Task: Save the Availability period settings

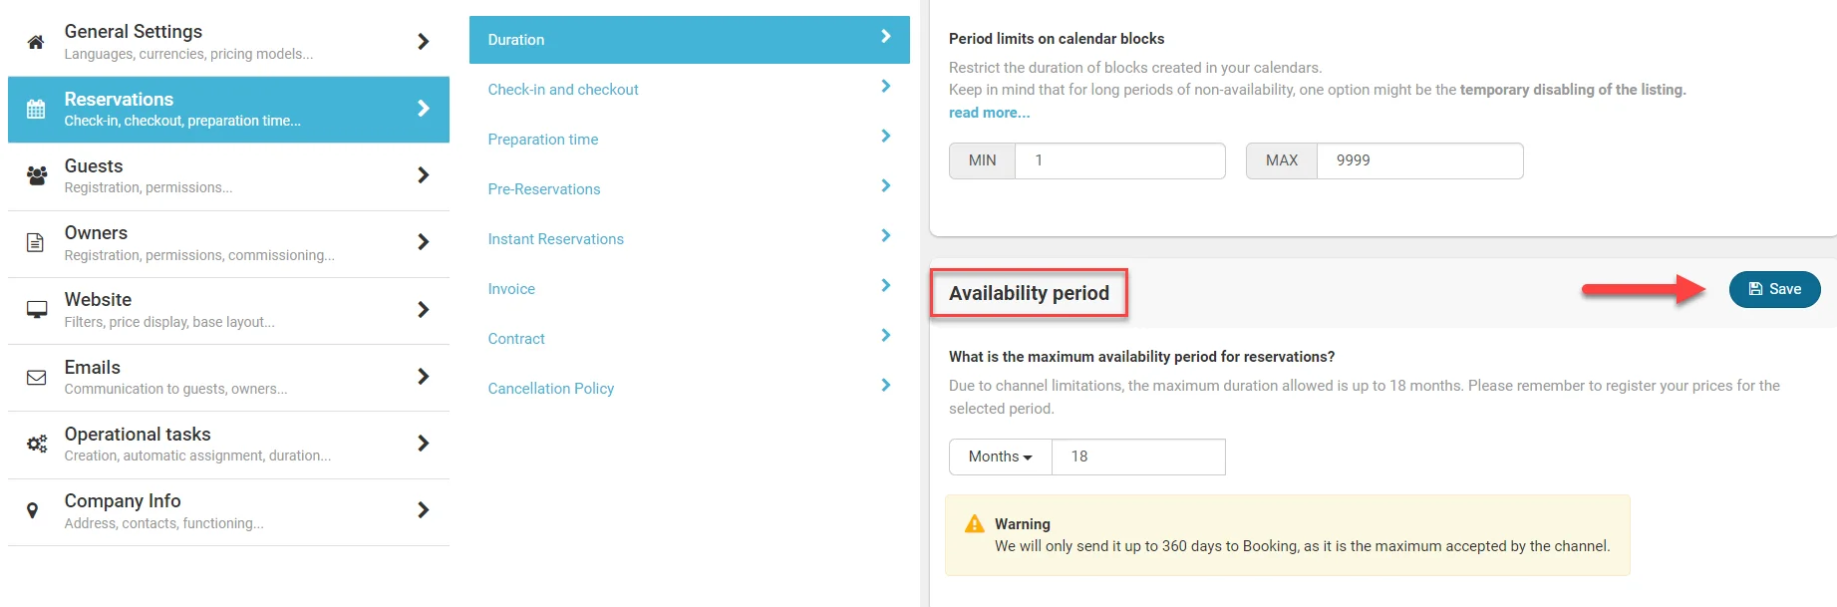Action: (x=1774, y=289)
